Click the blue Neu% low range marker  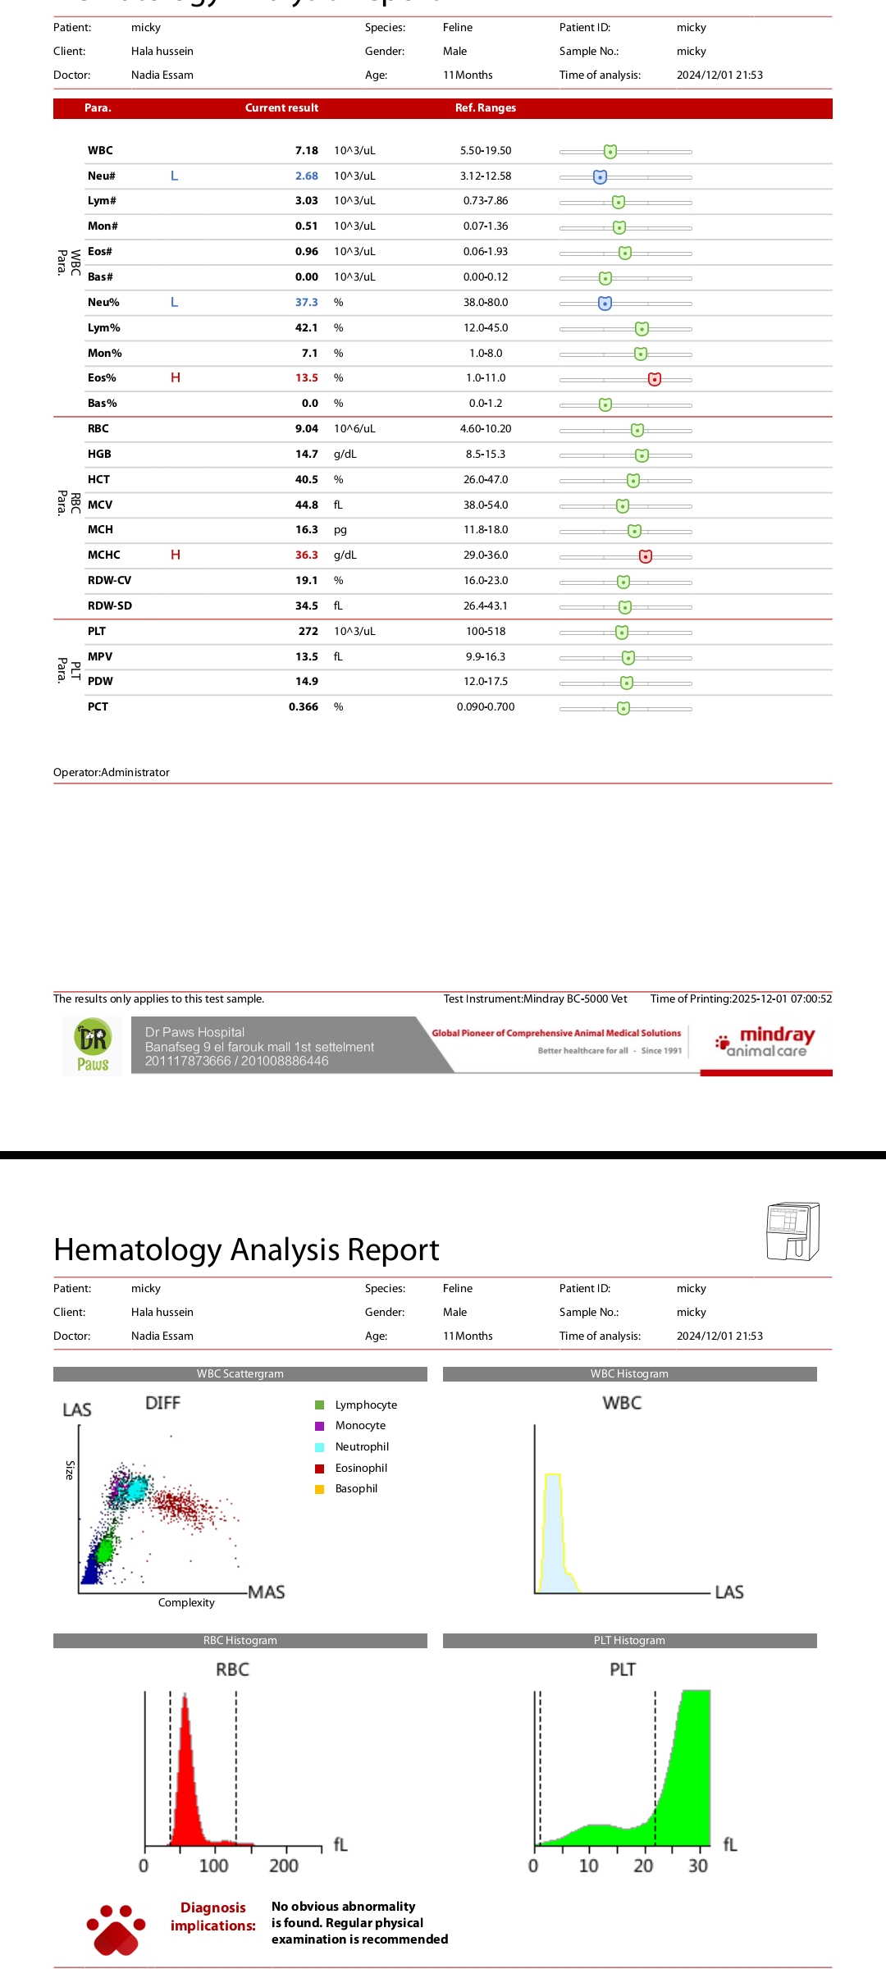pyautogui.click(x=605, y=304)
